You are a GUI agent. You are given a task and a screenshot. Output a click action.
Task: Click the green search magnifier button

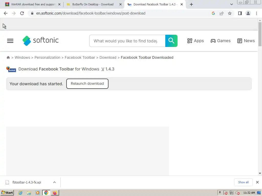tap(171, 41)
